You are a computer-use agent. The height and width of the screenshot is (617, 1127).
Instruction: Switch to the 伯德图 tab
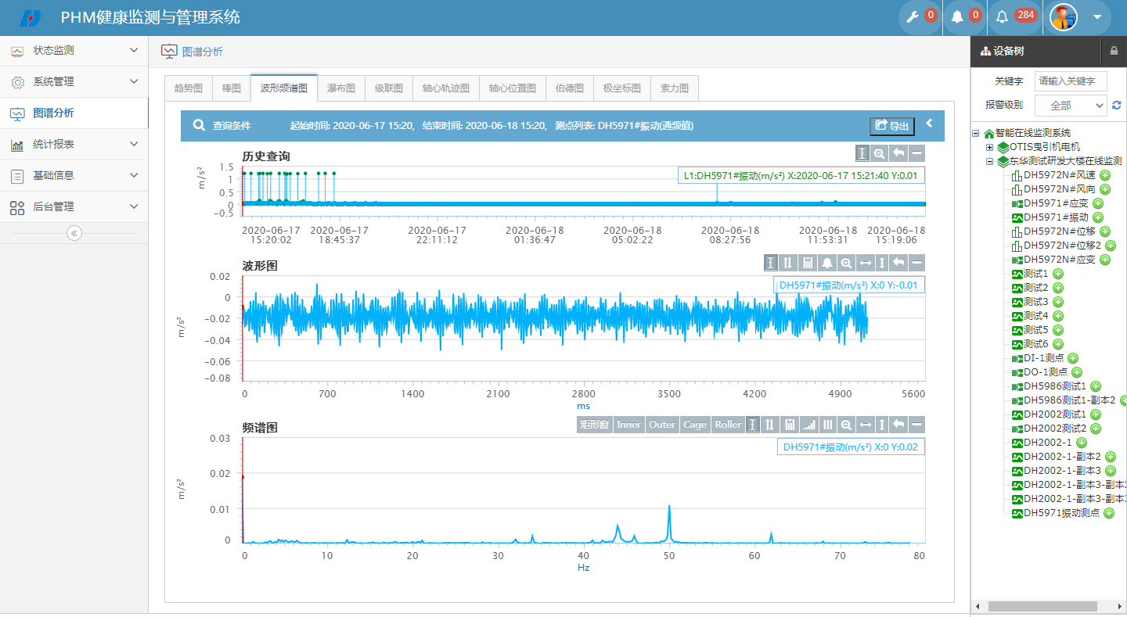click(570, 88)
